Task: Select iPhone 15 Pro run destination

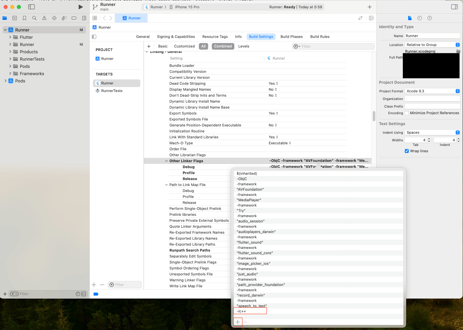Action: [x=185, y=7]
